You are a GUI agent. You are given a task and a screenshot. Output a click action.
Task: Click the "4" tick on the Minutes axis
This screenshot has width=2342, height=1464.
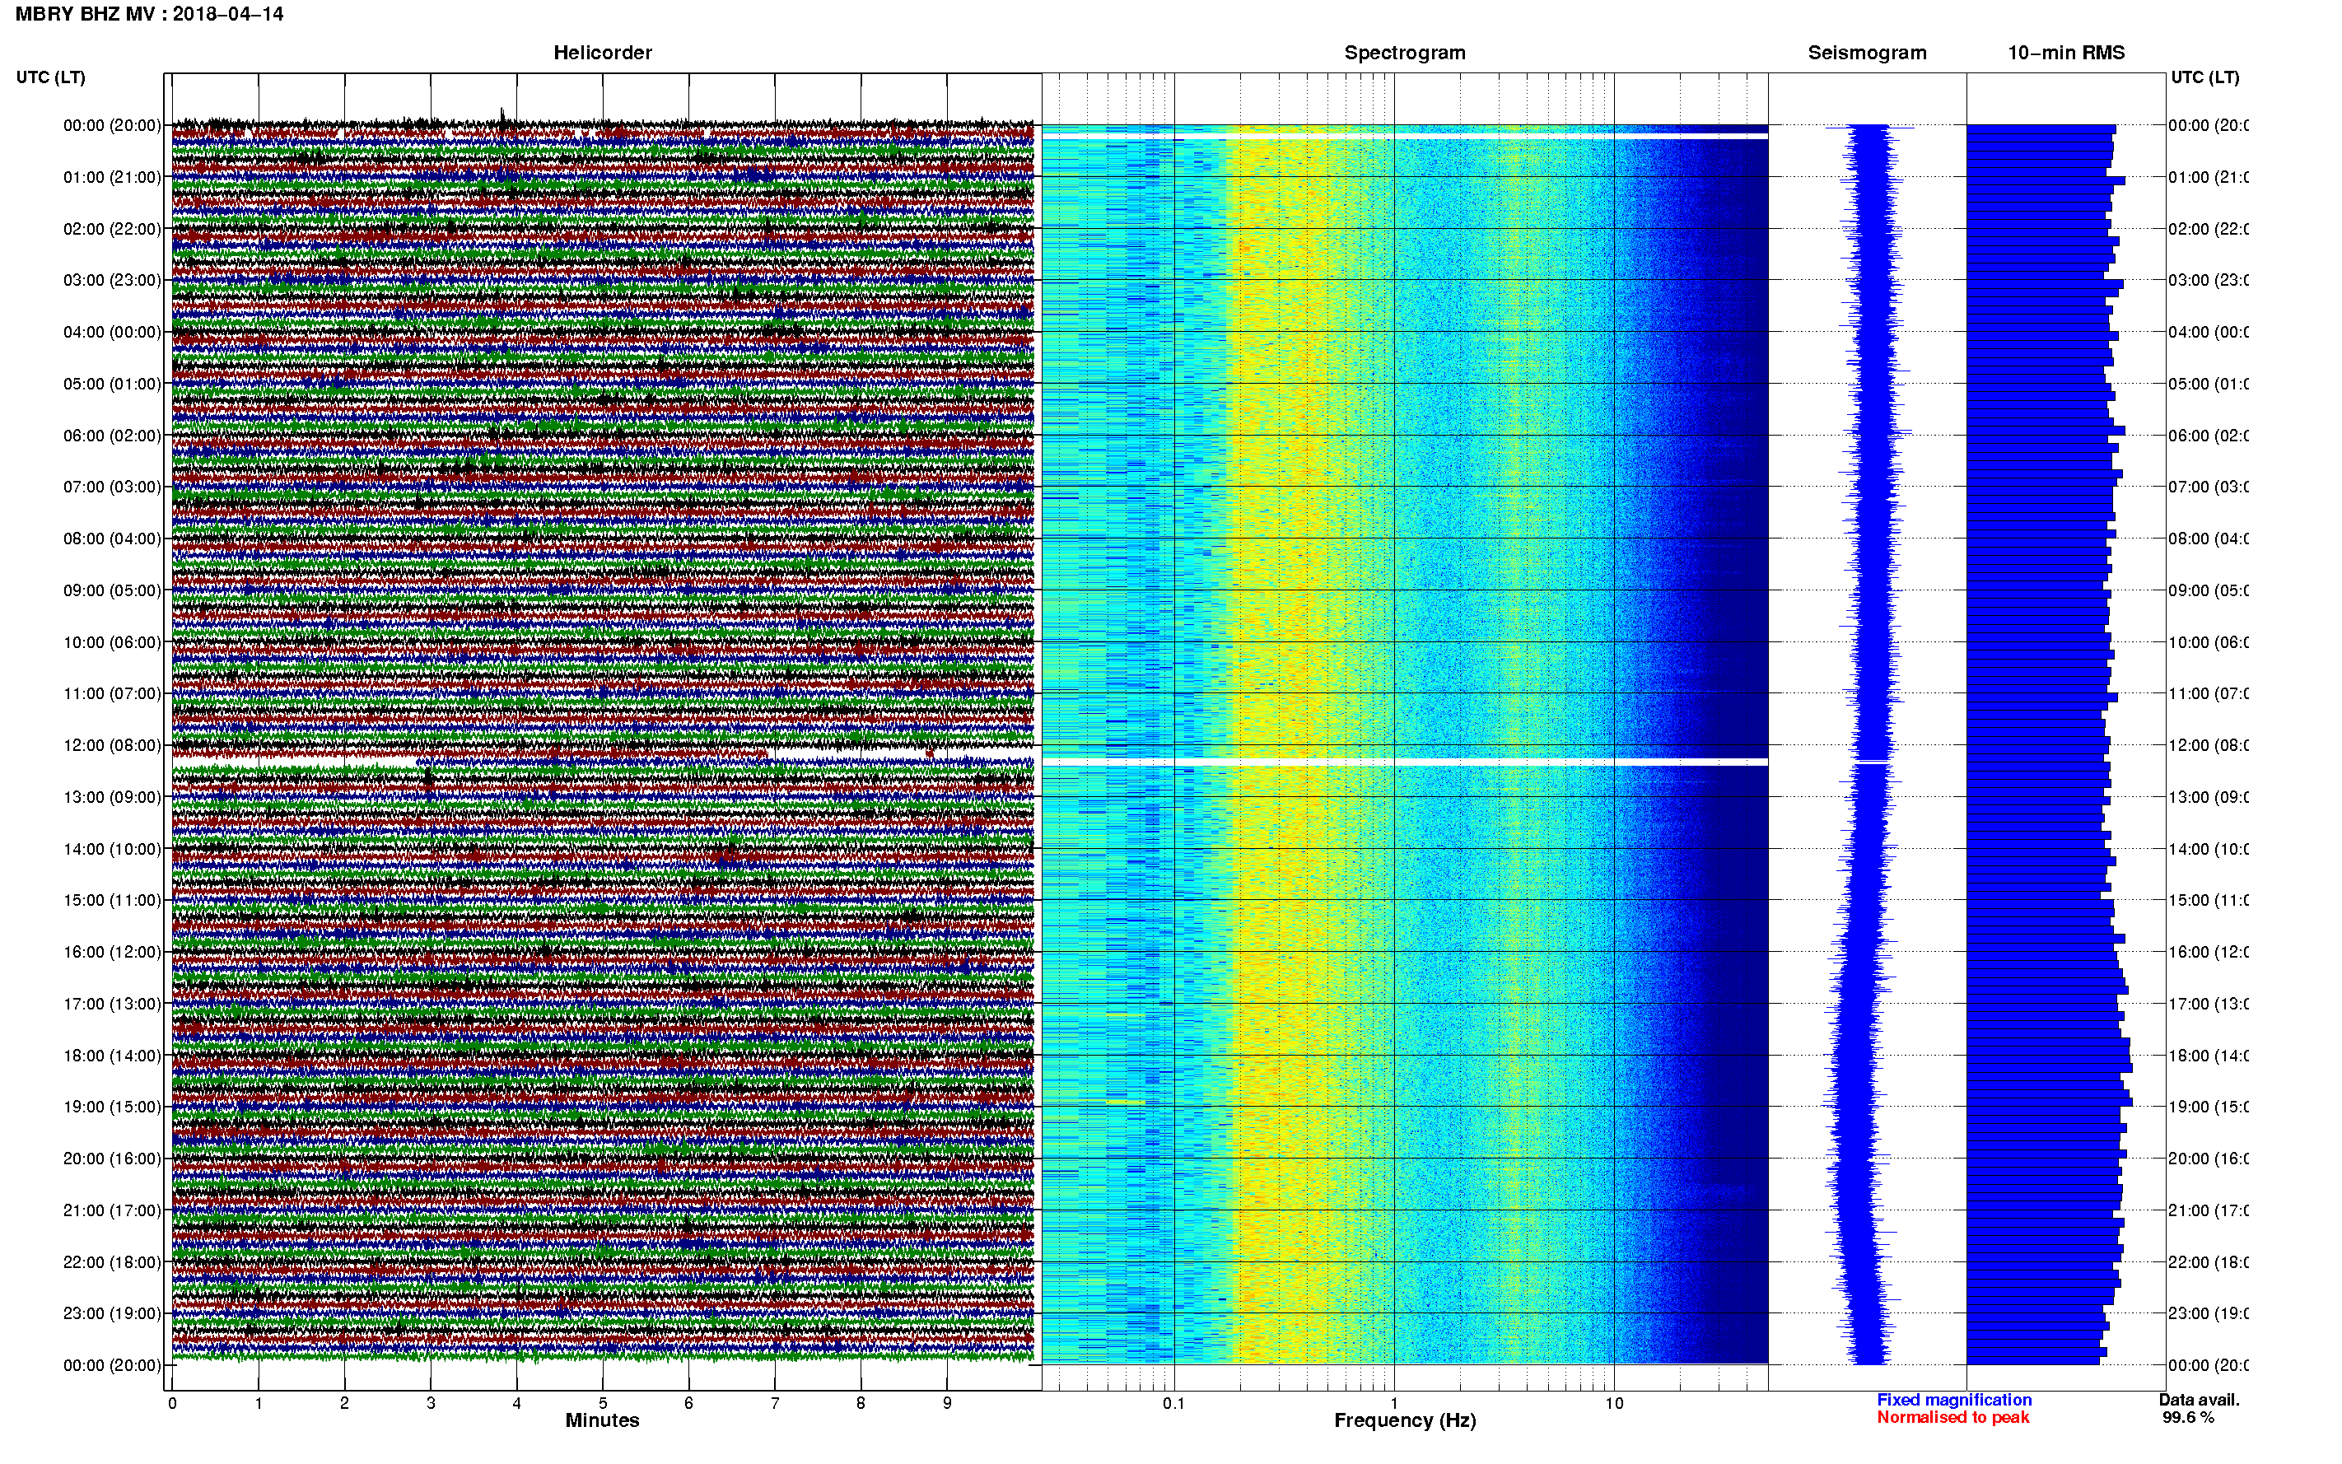tap(517, 1403)
